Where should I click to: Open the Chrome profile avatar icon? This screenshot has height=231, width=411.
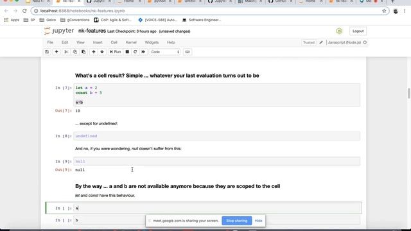pyautogui.click(x=396, y=11)
